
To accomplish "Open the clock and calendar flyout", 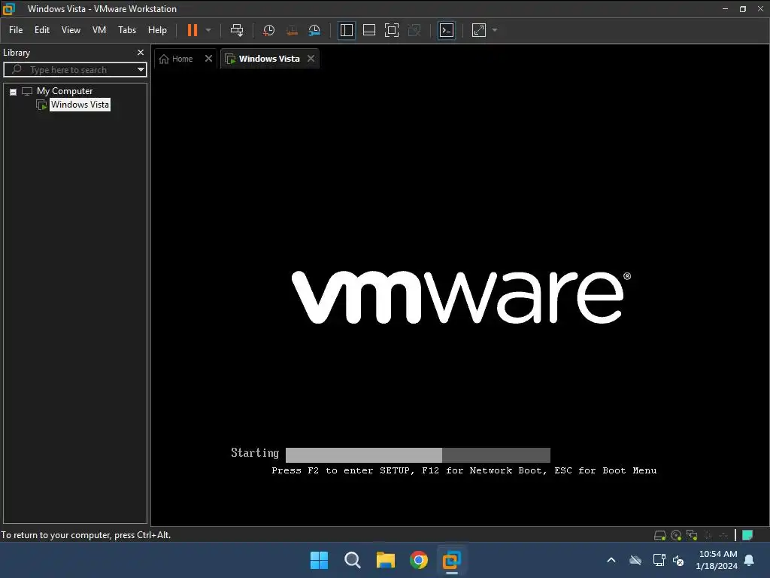I will tap(717, 560).
